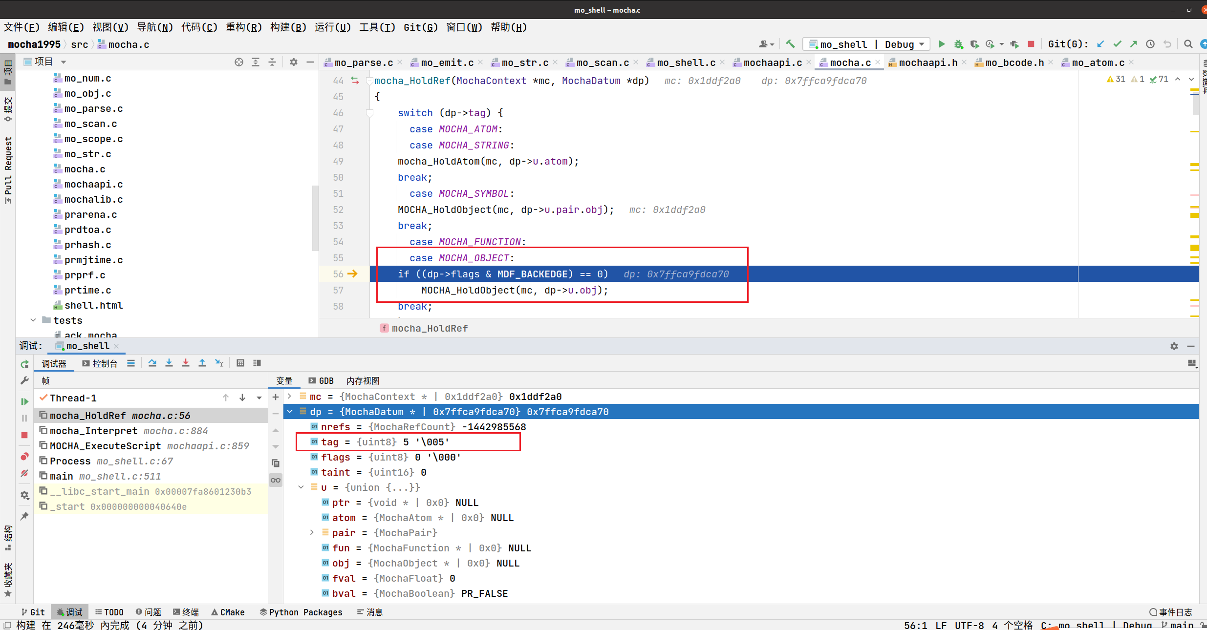Viewport: 1207px width, 630px height.
Task: Click the project tree vertical scrollbar
Action: point(315,217)
